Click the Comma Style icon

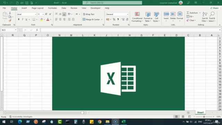point(118,19)
